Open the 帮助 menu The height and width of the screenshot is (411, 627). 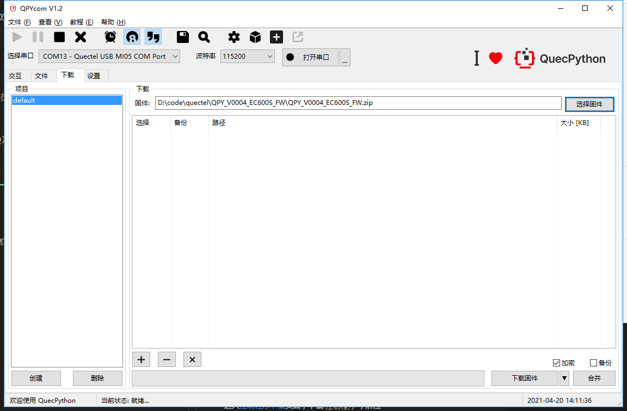[x=114, y=22]
